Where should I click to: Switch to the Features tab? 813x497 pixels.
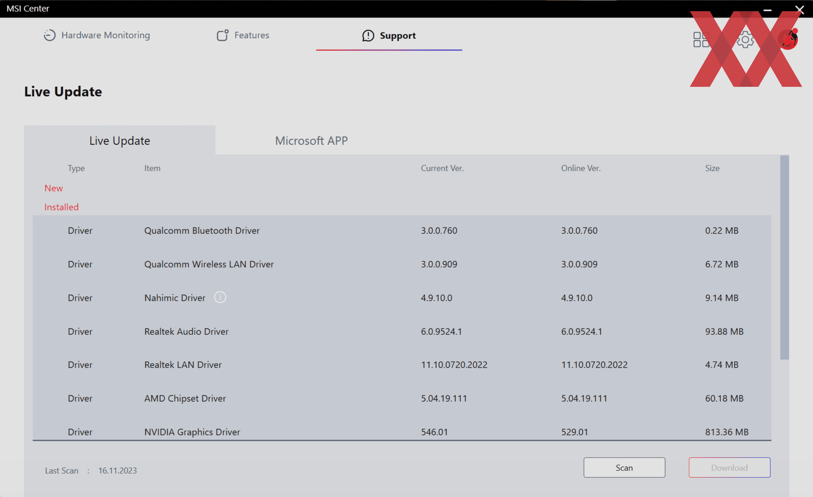click(243, 35)
